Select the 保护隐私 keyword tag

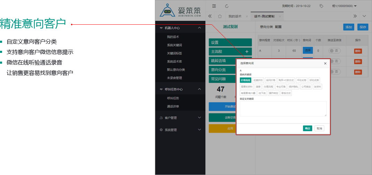coord(294,87)
